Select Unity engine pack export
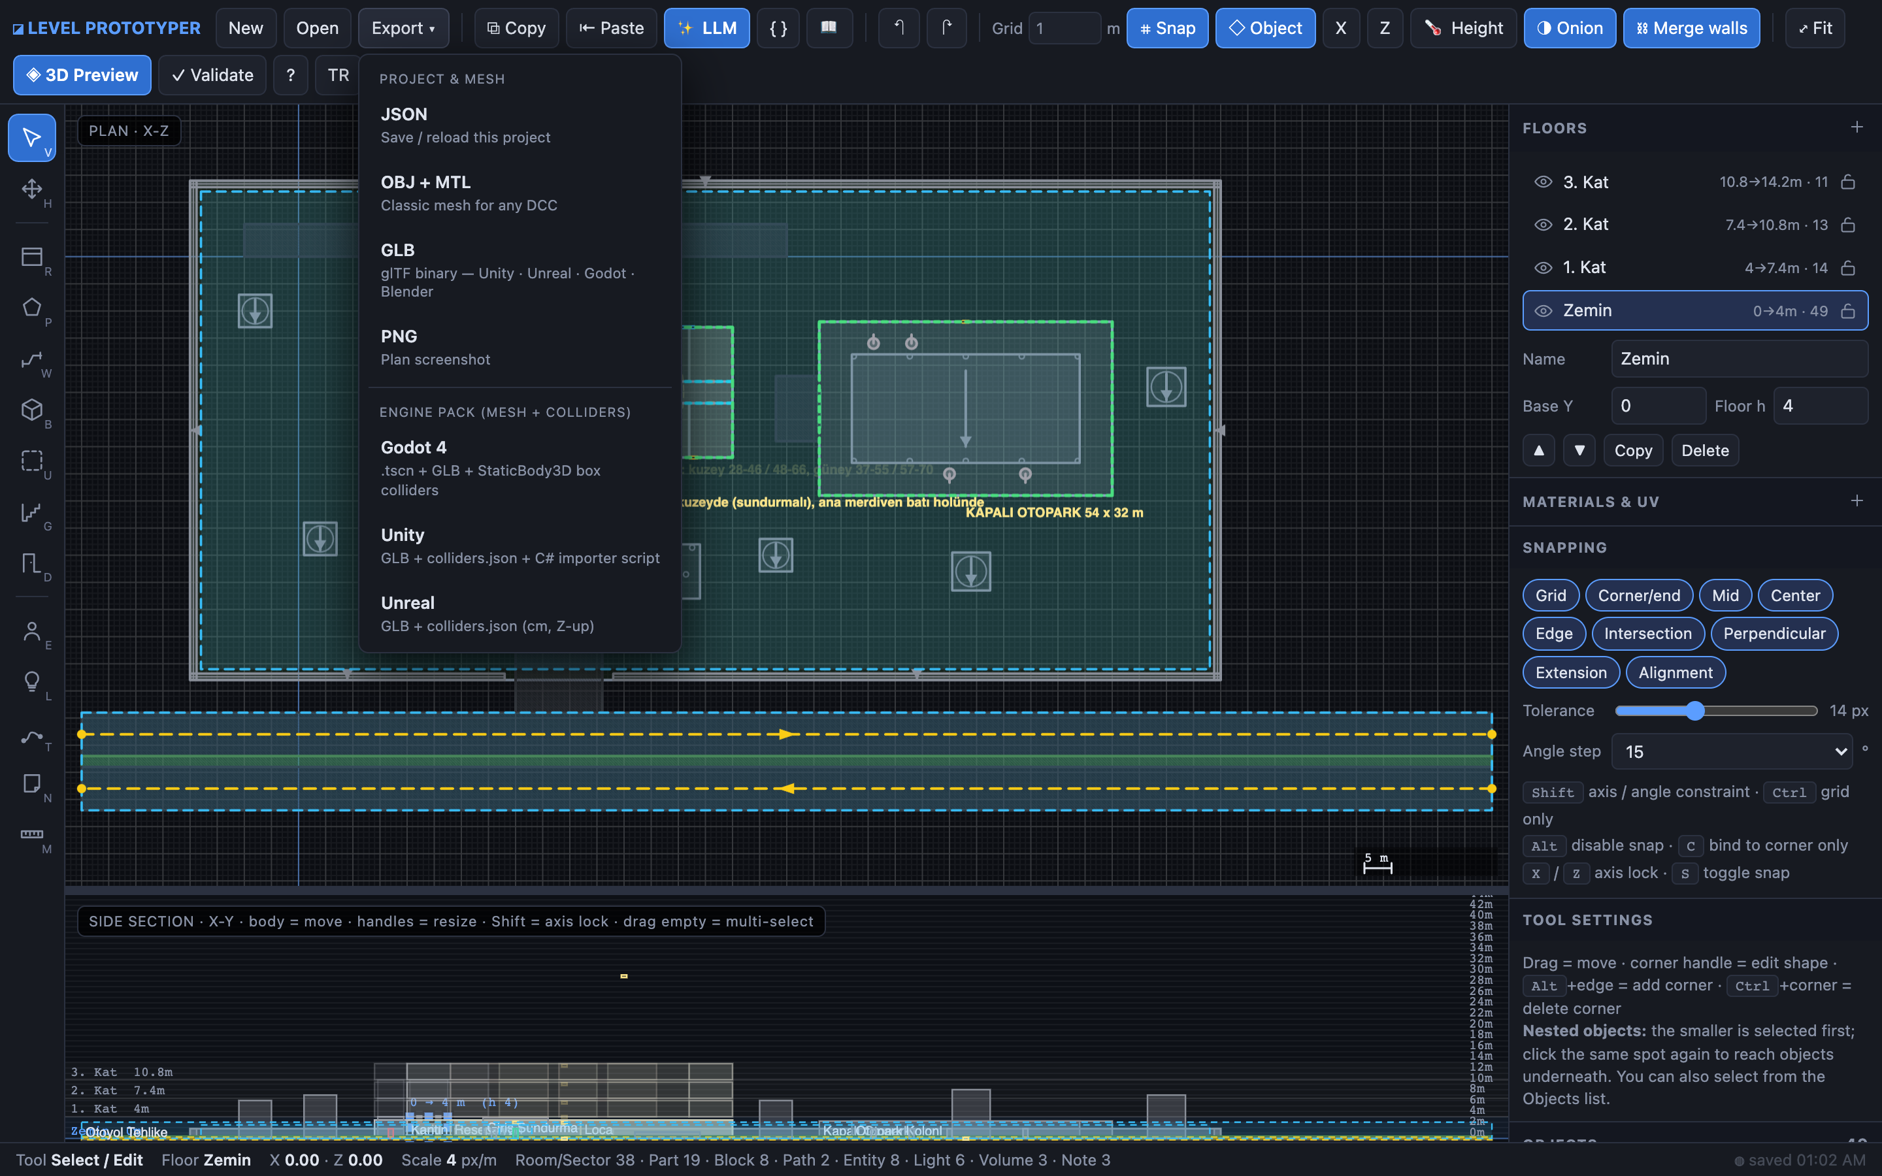 [x=520, y=546]
